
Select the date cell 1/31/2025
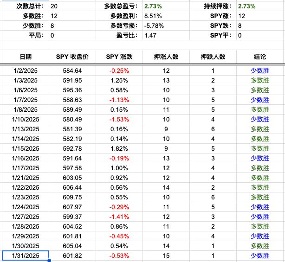pyautogui.click(x=26, y=256)
